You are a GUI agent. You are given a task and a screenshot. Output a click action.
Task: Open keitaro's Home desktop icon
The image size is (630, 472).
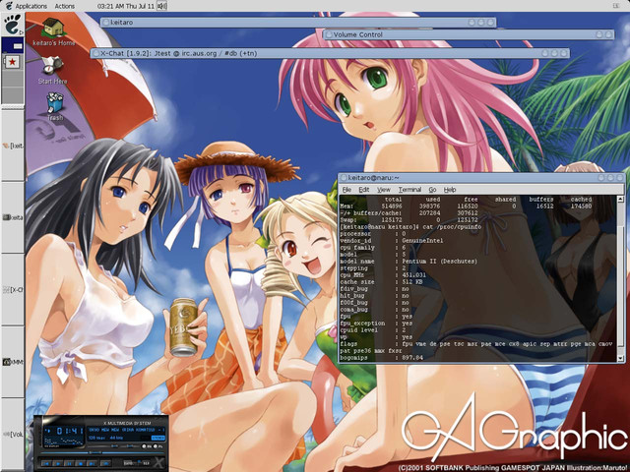pyautogui.click(x=54, y=32)
